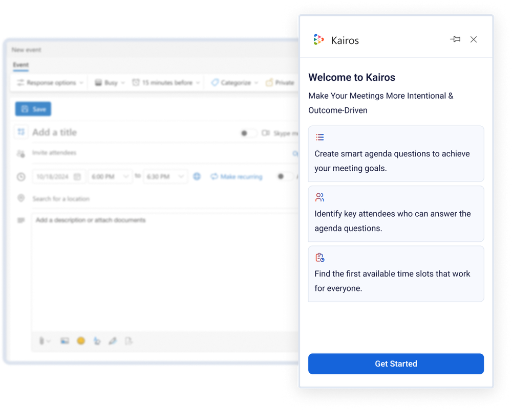
Task: Select the 'Find the first available time slots' text
Action: (392, 281)
